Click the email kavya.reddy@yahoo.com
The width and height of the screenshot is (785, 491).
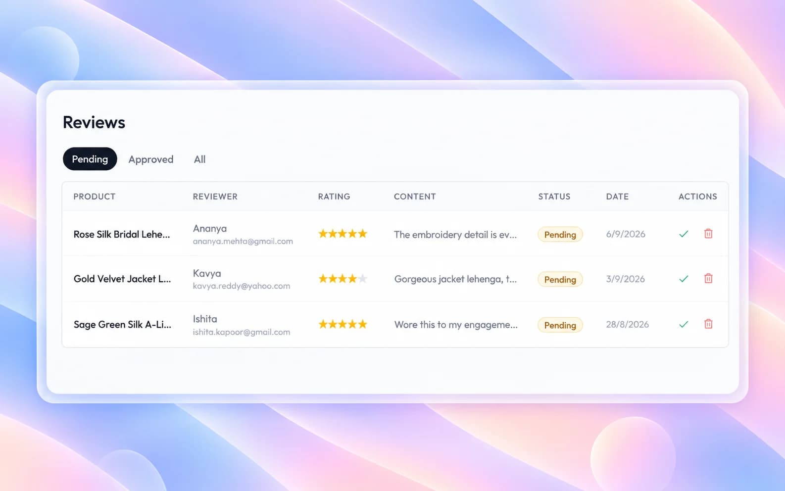tap(242, 286)
